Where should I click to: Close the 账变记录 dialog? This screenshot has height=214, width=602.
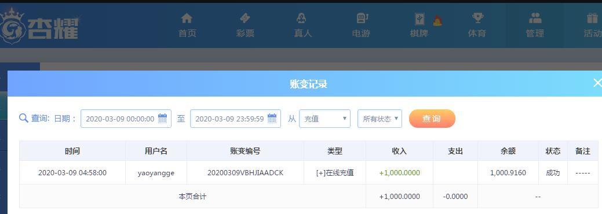[x=597, y=83]
